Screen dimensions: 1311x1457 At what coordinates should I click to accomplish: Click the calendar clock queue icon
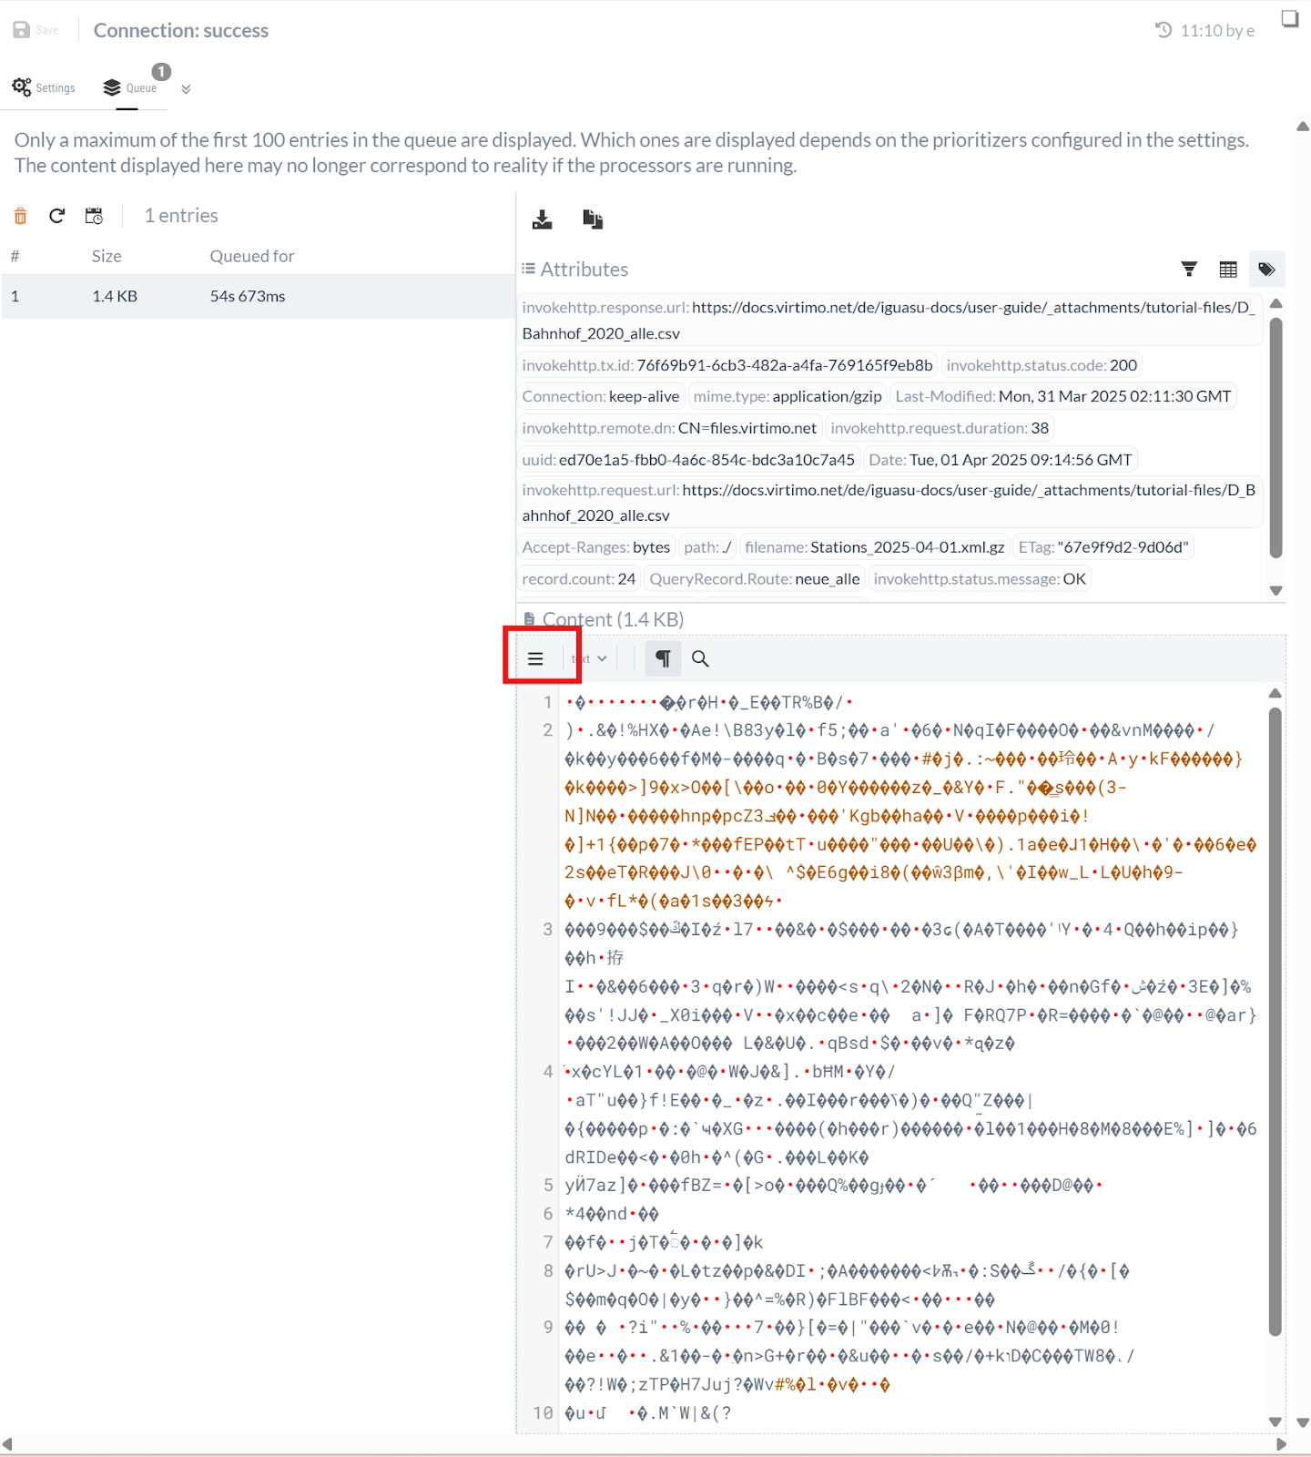coord(94,216)
